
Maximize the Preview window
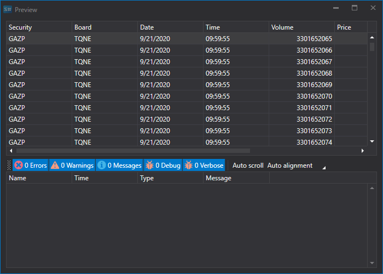(355, 8)
